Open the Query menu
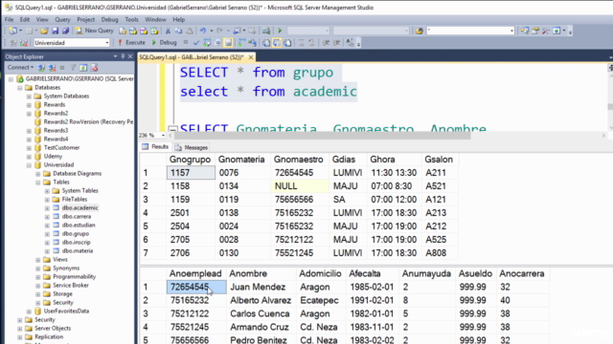Screen dimensions: 613x344 coord(62,19)
